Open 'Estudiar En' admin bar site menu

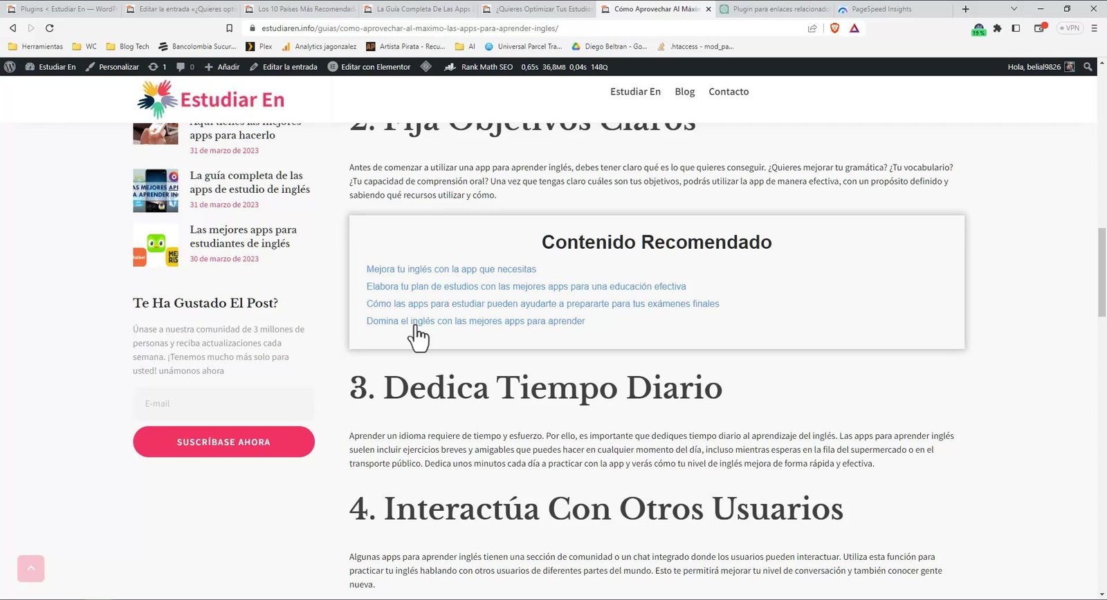(x=51, y=67)
